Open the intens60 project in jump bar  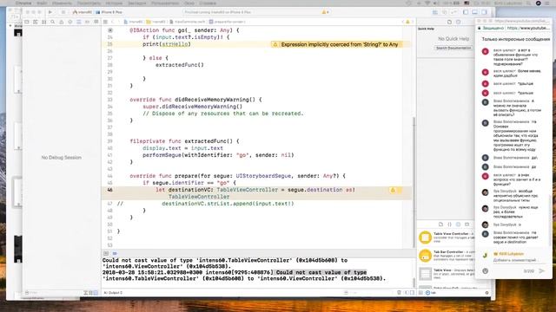coord(133,22)
